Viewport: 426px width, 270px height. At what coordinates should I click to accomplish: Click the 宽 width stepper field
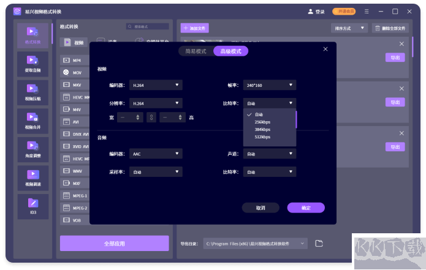tap(130, 117)
